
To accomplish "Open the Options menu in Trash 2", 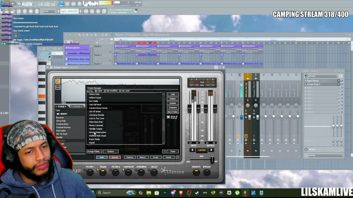I will click(x=130, y=157).
